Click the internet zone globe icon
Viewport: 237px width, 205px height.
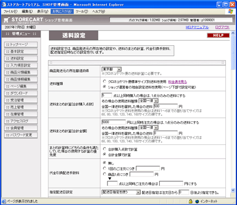(x=197, y=201)
